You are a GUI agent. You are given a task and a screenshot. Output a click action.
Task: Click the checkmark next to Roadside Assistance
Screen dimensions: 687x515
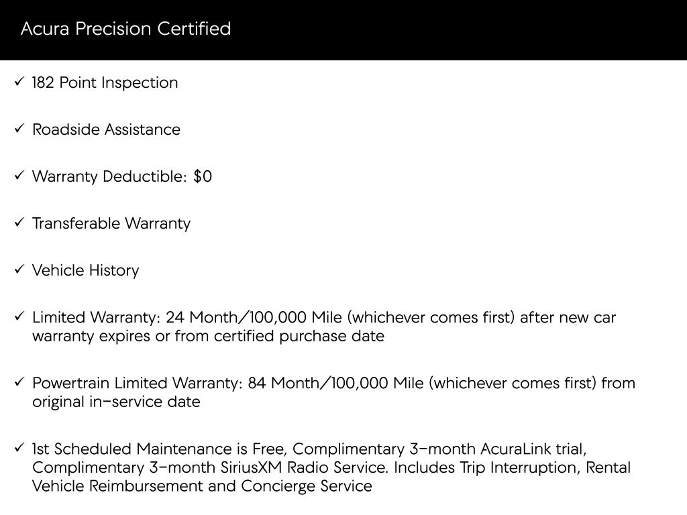click(19, 129)
